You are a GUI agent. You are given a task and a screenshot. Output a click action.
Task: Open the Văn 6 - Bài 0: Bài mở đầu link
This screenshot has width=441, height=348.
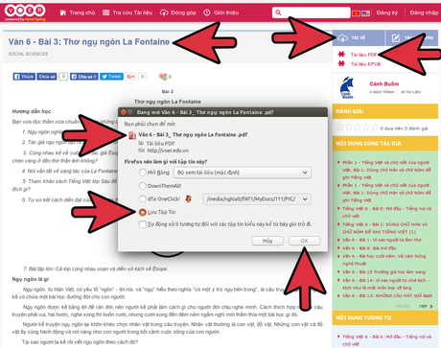369,248
